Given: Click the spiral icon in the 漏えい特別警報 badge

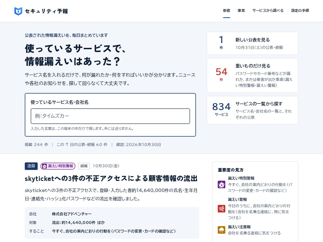Looking at the screenshot, I should [x=44, y=166].
